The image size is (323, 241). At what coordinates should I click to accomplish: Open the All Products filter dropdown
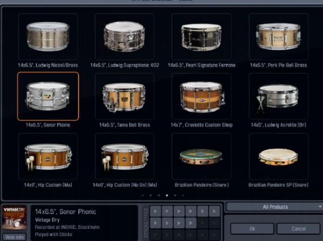275,207
